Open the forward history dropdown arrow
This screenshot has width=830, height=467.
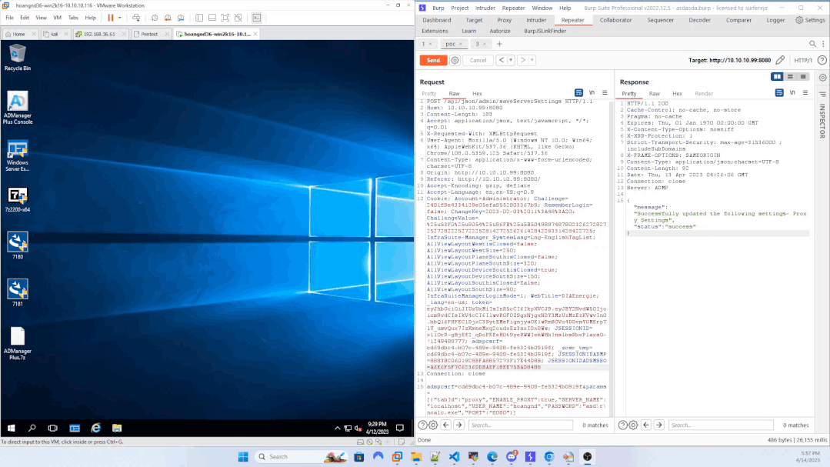[532, 60]
